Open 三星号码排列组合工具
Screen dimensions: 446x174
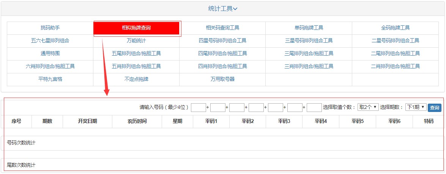[x=309, y=40]
